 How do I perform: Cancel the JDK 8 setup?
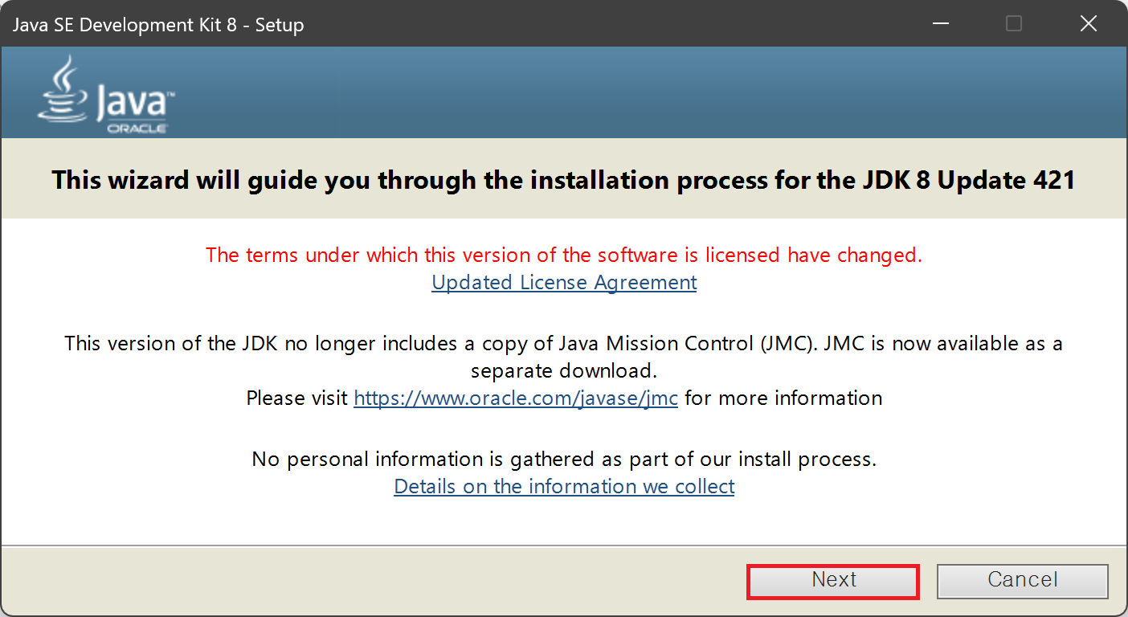1022,580
